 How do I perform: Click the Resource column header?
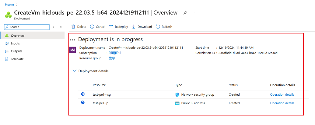(x=99, y=85)
